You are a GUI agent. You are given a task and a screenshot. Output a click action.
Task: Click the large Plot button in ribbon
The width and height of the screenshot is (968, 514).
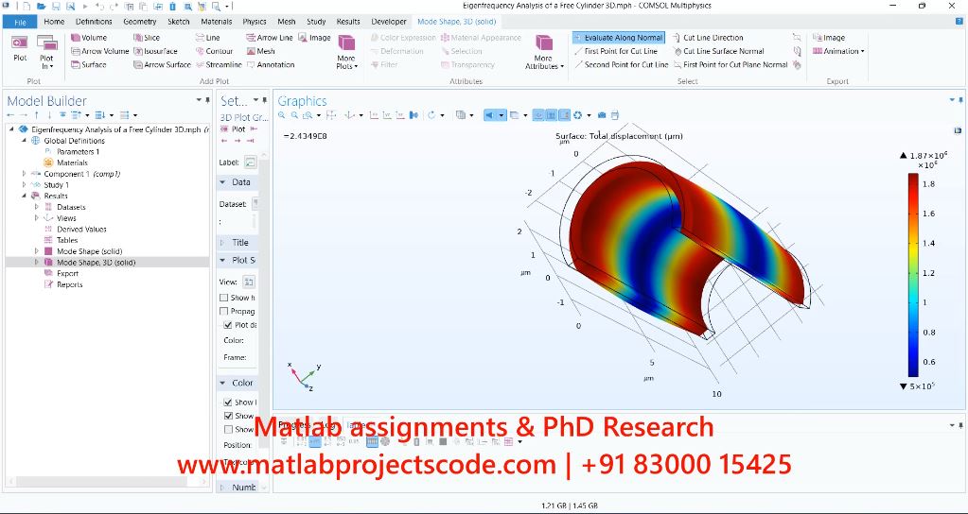[x=20, y=49]
